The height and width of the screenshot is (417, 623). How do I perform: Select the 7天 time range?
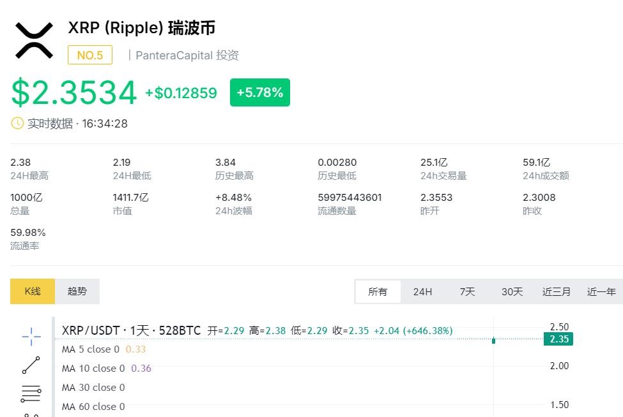click(467, 292)
